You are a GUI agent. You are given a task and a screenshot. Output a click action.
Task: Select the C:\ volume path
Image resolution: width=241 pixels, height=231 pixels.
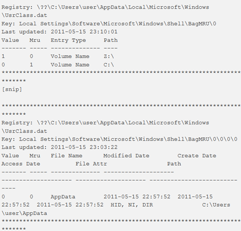109,65
